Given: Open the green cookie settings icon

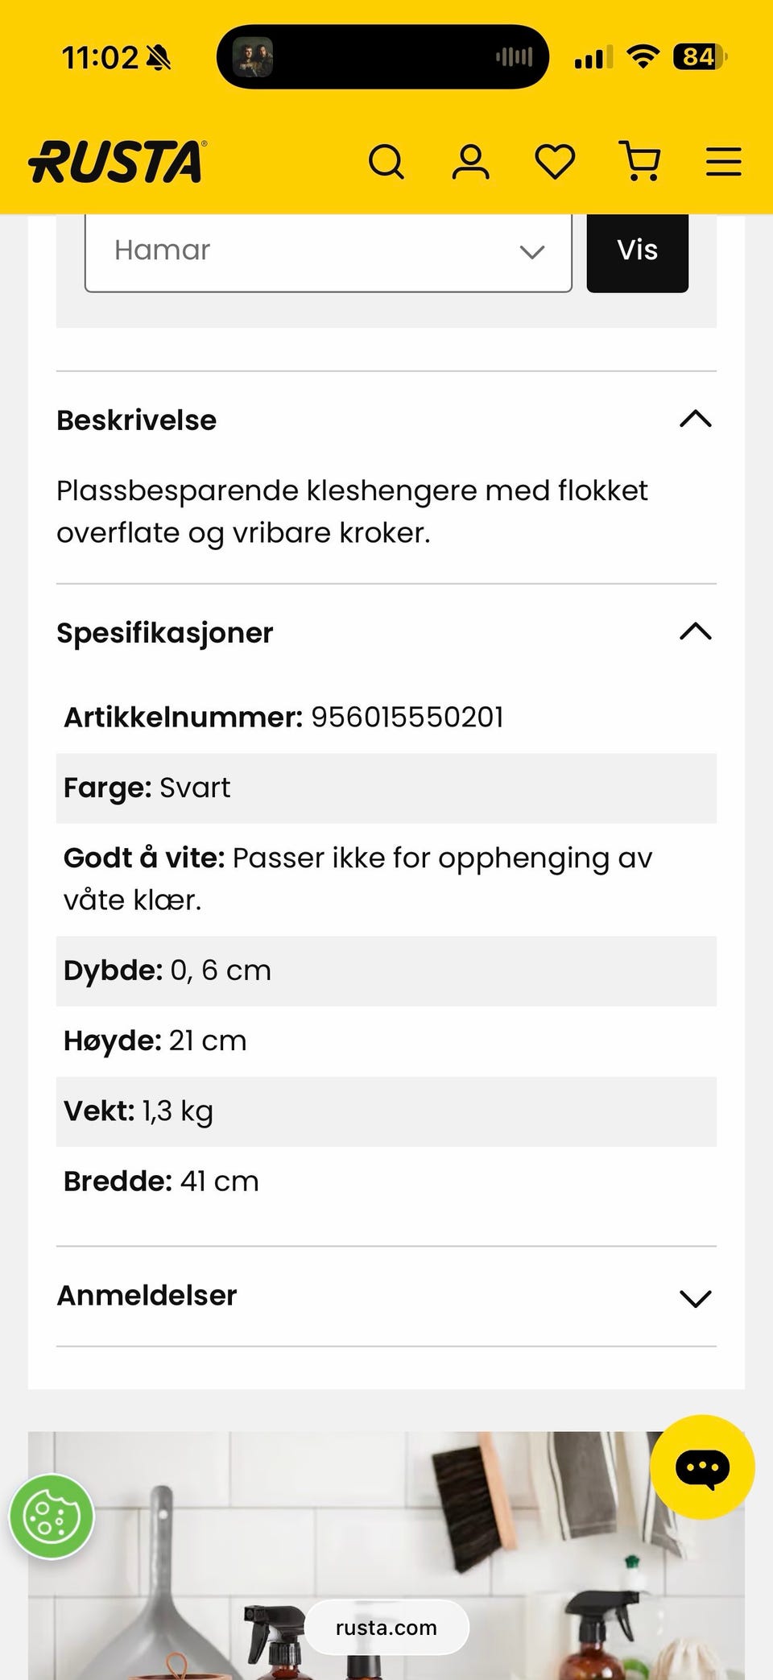Looking at the screenshot, I should click(x=52, y=1517).
